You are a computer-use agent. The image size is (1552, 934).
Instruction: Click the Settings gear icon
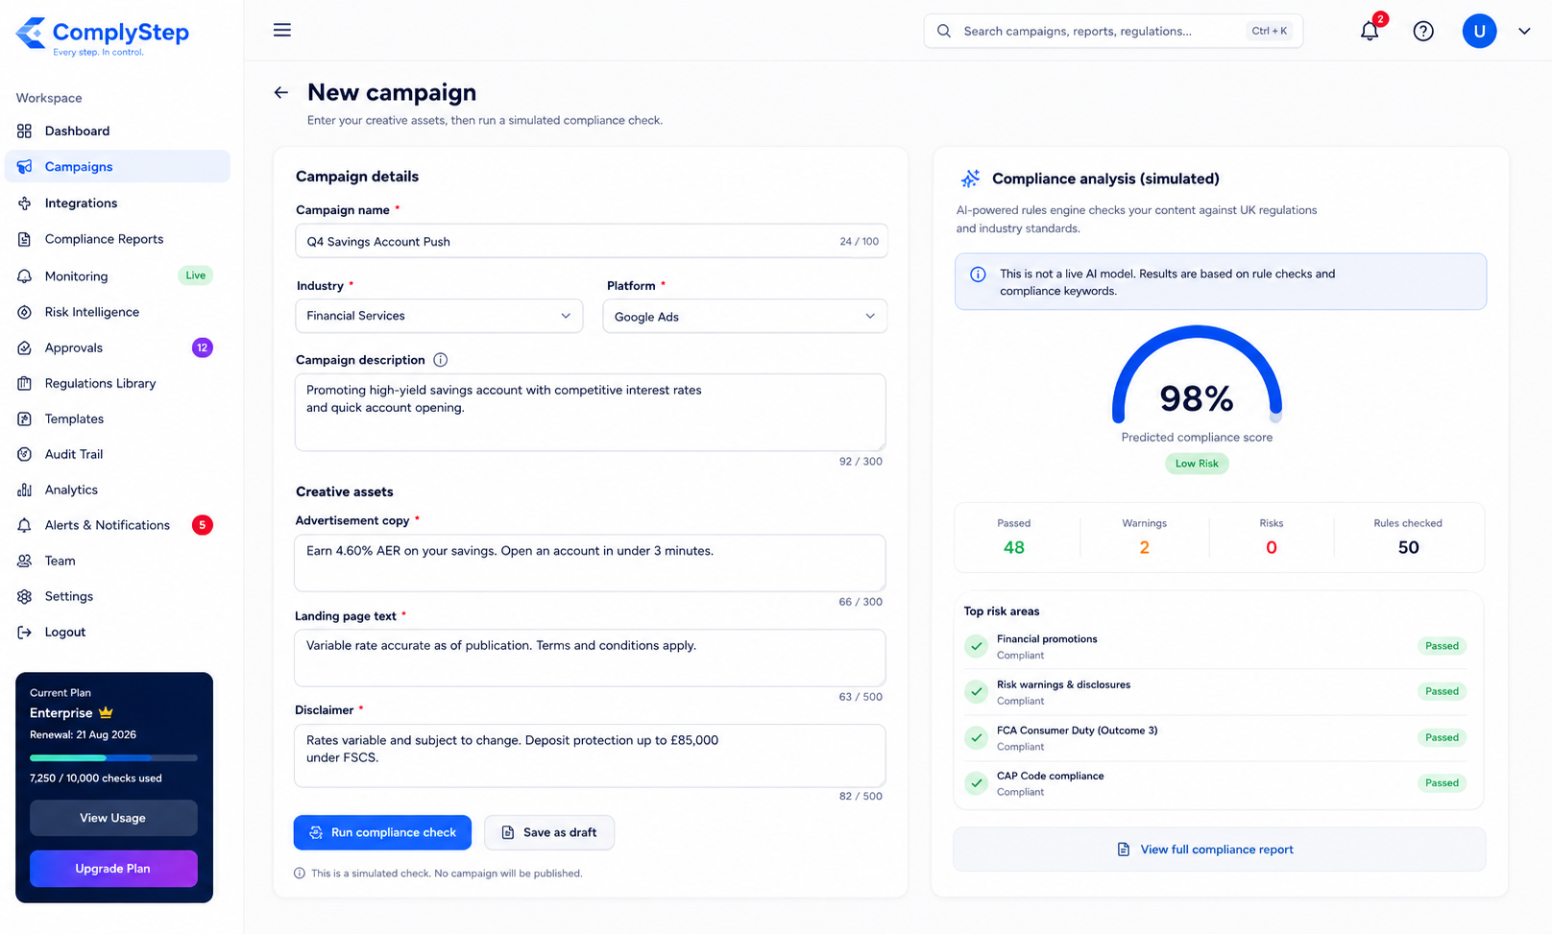point(25,596)
